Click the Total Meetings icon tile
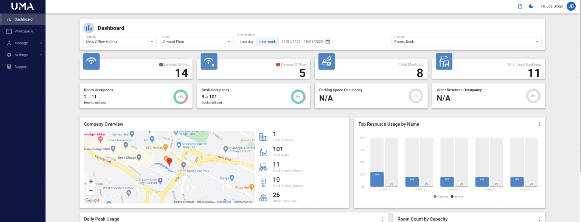 point(326,61)
